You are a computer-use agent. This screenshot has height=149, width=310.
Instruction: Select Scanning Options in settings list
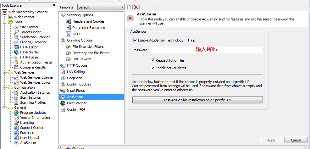tap(80, 15)
